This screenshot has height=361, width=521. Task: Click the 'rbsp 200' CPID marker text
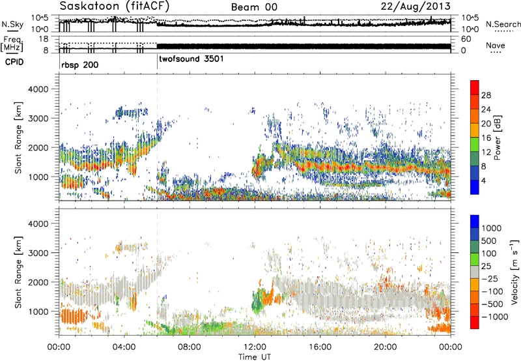click(80, 65)
